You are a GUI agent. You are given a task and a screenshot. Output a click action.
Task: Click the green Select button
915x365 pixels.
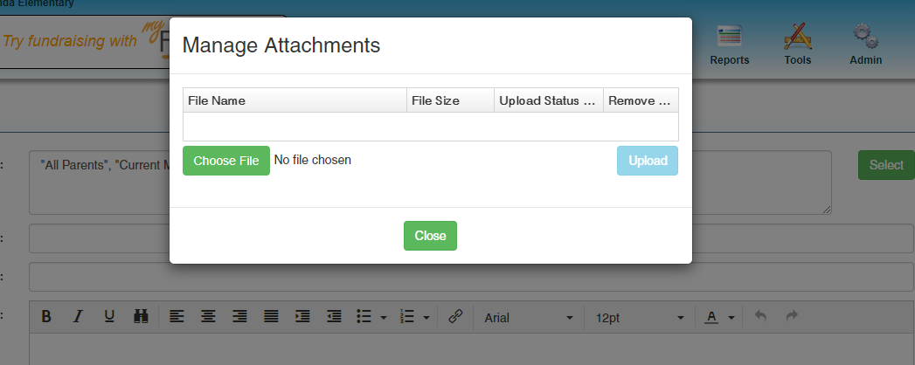tap(886, 165)
